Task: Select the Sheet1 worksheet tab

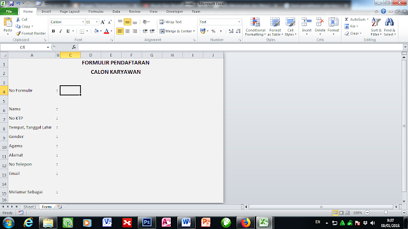Action: point(29,207)
